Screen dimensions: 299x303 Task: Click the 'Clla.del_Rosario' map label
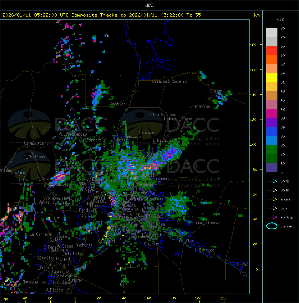point(169,81)
